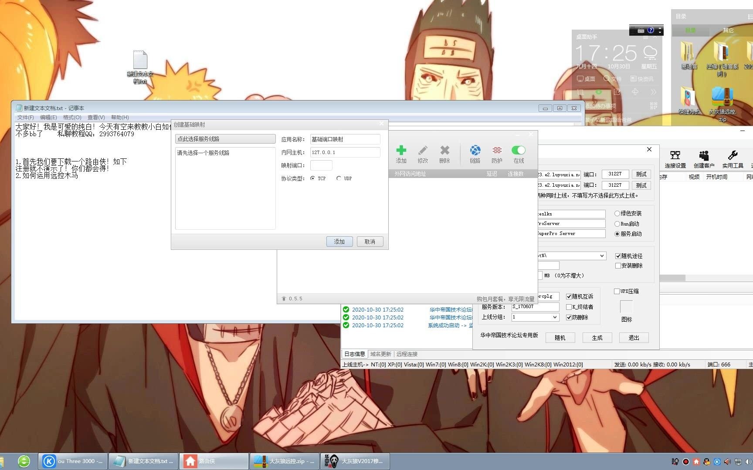Viewport: 753px width, 470px height.
Task: Open the 防护 firewall icon in 路由侠
Action: click(x=497, y=151)
